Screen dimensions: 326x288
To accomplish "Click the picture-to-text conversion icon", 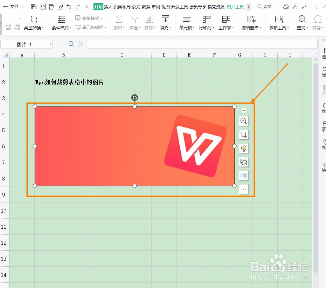I will pyautogui.click(x=244, y=162).
